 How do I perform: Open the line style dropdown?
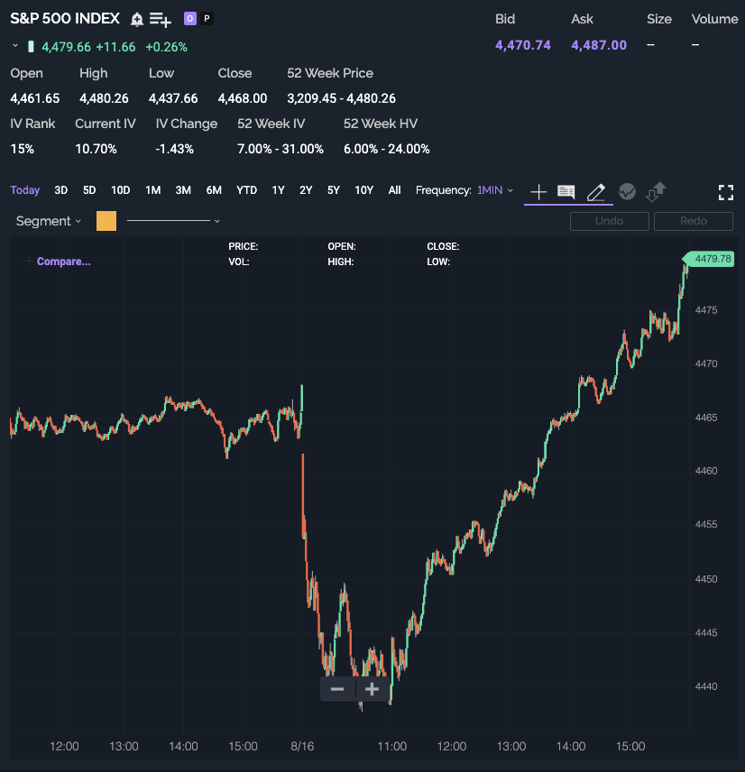pyautogui.click(x=173, y=221)
